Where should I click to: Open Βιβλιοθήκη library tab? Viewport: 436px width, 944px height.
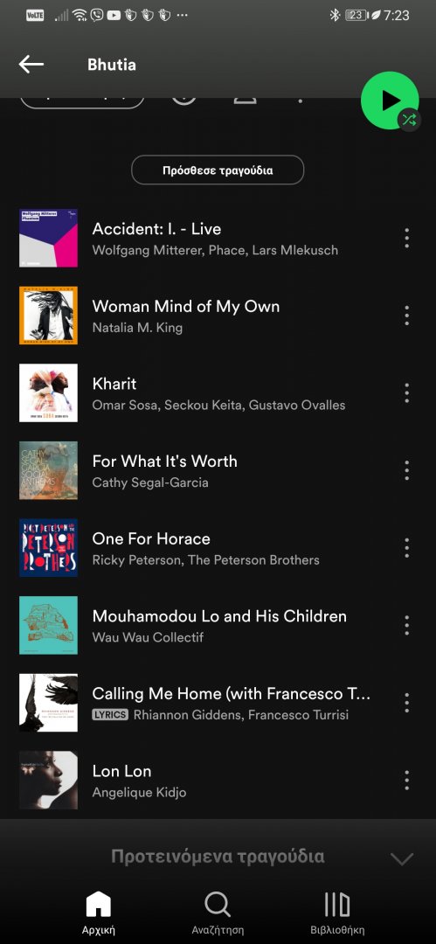point(337,912)
